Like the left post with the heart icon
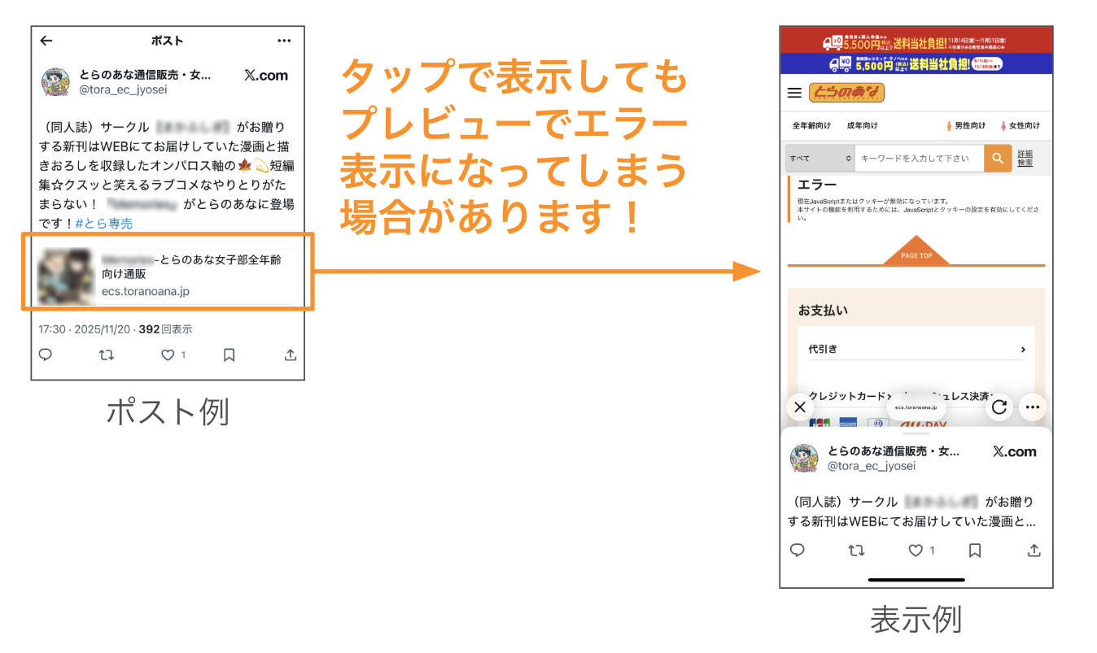Viewport: 1097px width, 653px height. (168, 355)
